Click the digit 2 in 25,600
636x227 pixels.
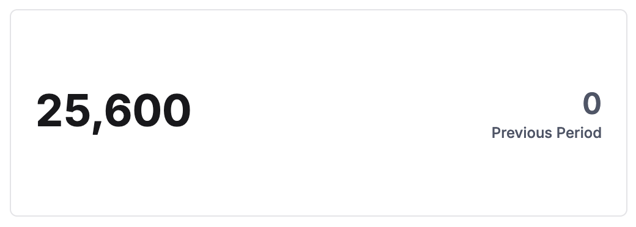click(x=50, y=110)
